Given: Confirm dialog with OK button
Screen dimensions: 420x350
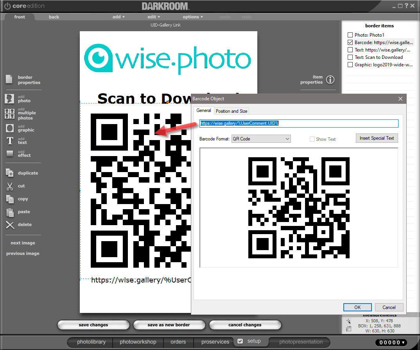Looking at the screenshot, I should pos(357,307).
